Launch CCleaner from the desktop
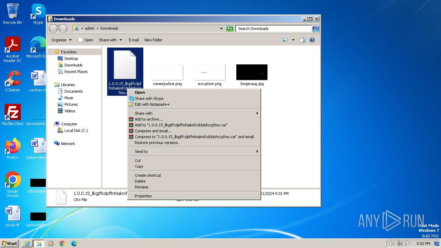The height and width of the screenshot is (248, 441). coord(12,81)
